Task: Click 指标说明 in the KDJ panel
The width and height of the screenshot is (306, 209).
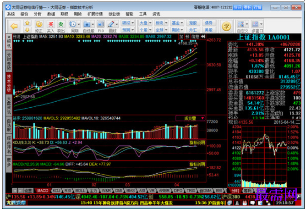Action: pyautogui.click(x=197, y=143)
